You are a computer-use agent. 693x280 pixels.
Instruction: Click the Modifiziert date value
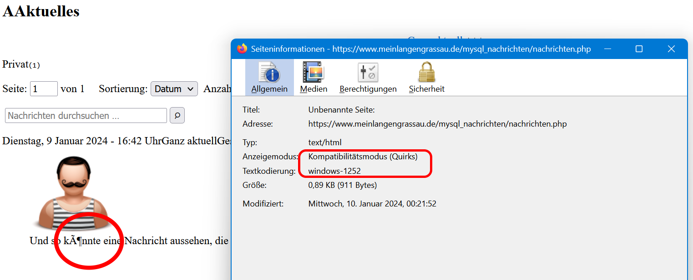pyautogui.click(x=372, y=204)
